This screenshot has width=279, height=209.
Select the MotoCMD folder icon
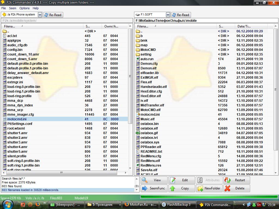[138, 50]
